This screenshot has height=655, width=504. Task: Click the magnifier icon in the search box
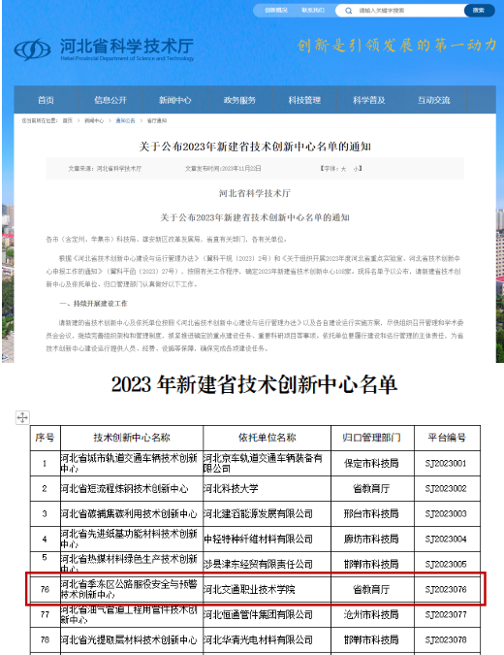click(348, 11)
